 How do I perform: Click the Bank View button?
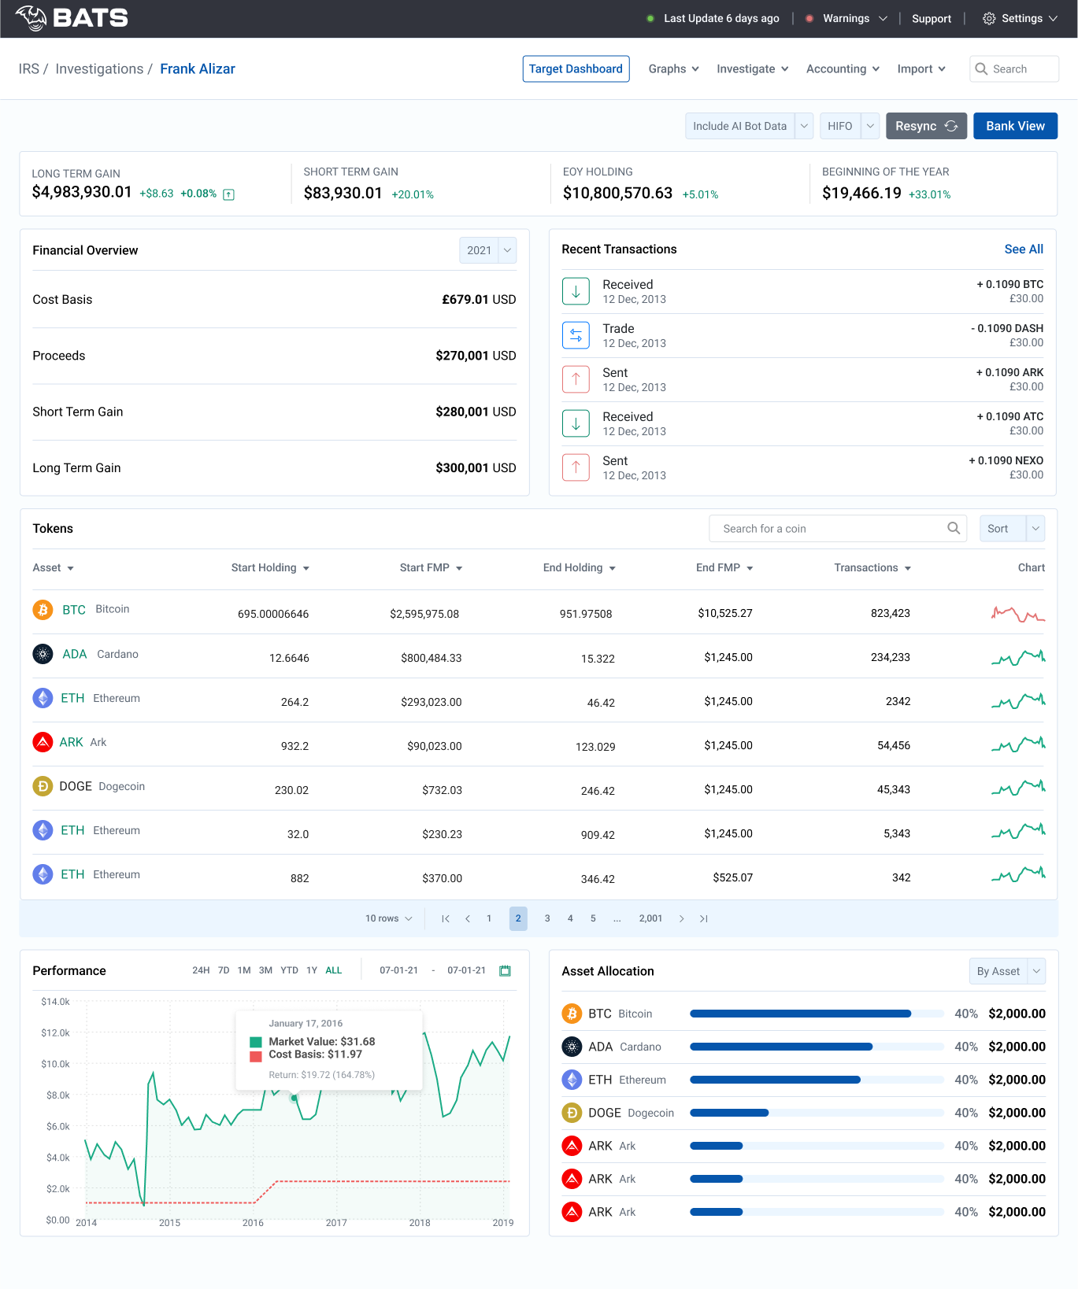1015,126
